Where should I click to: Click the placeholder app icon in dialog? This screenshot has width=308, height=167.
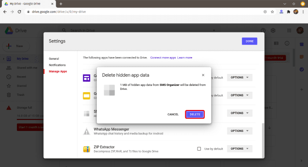point(109,90)
